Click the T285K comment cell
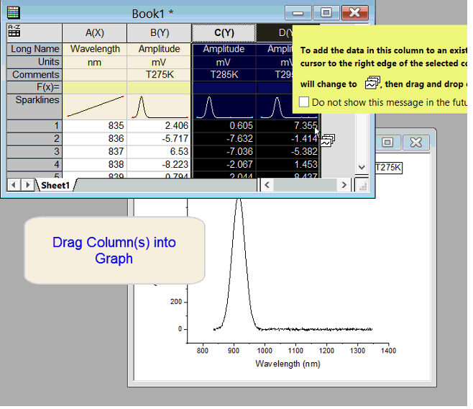Viewport: 473px width, 409px height. (224, 75)
